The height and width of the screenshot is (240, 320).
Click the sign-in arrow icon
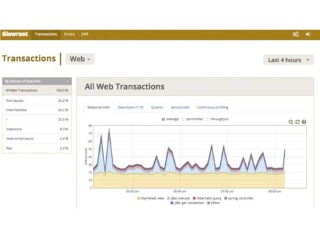(x=308, y=34)
